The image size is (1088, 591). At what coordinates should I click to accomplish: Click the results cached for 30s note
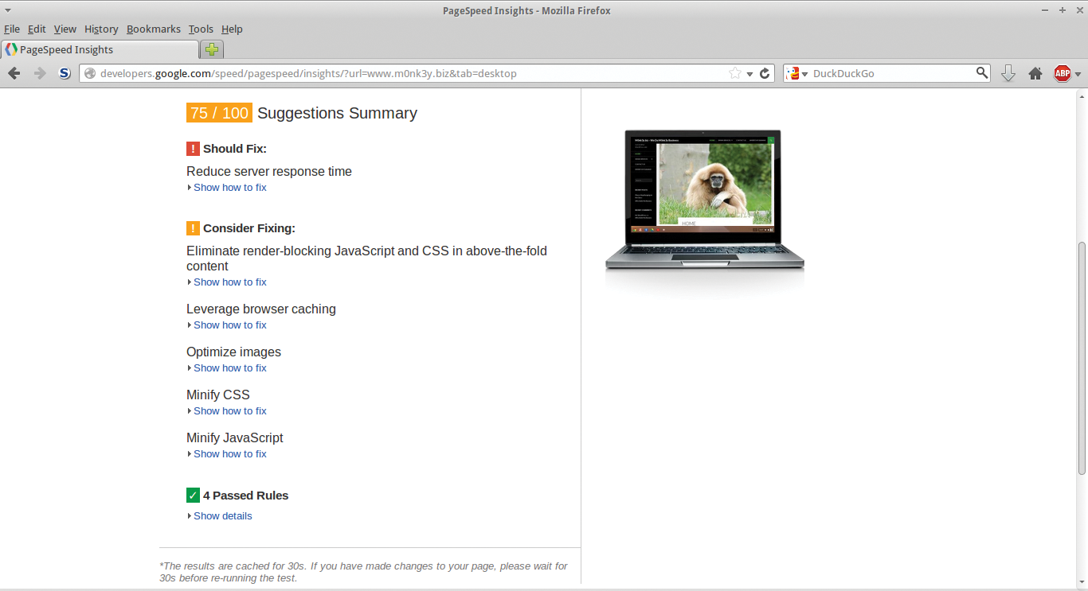click(365, 572)
